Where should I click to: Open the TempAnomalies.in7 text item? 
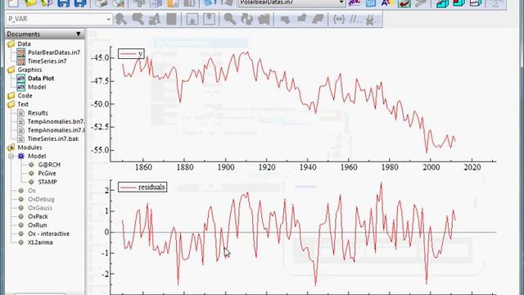56,130
